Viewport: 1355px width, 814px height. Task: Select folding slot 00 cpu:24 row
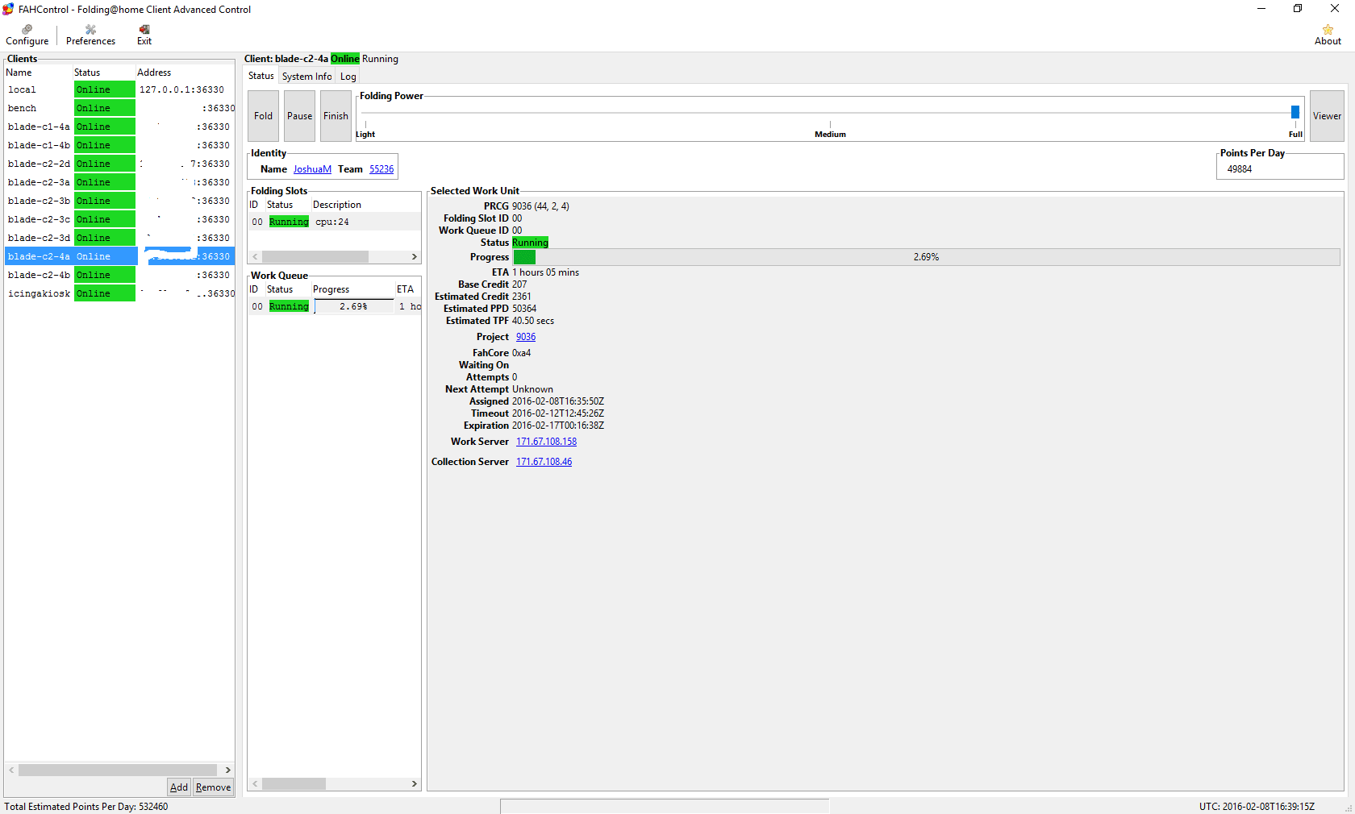pyautogui.click(x=334, y=222)
